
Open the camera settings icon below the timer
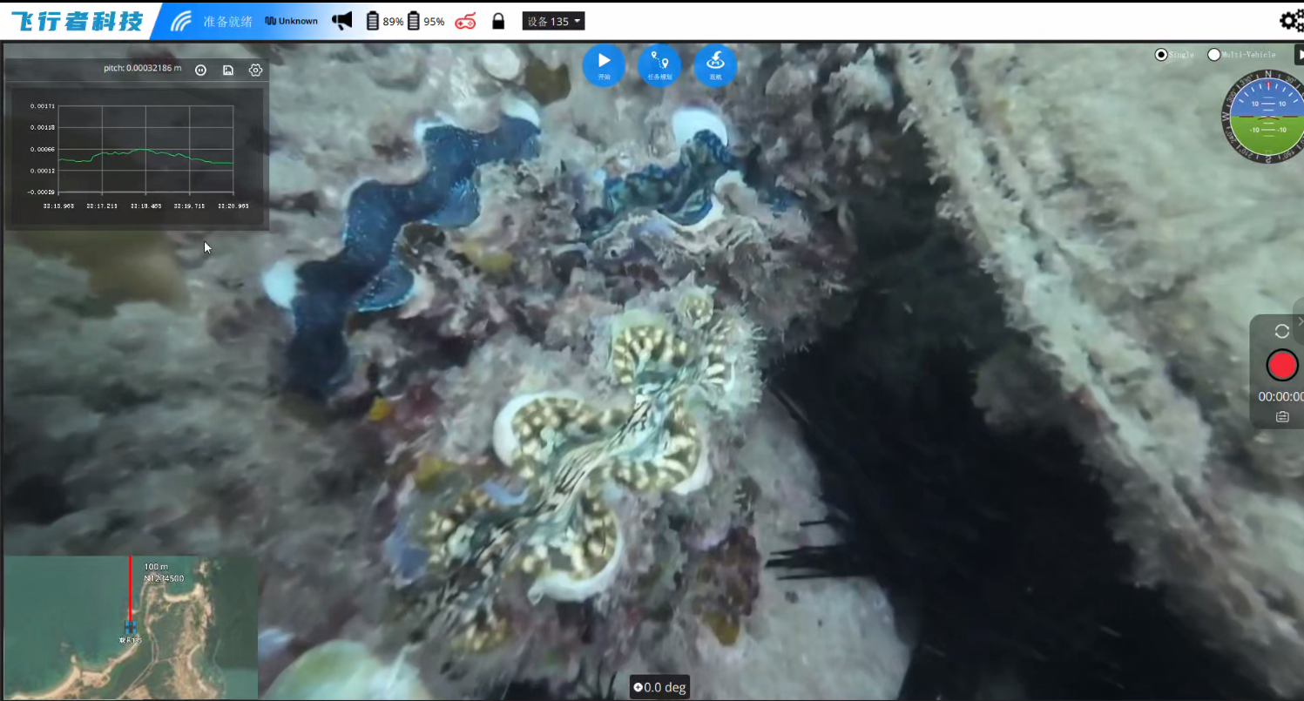click(1282, 417)
